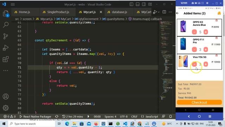This screenshot has height=127, width=225.
Task: Open errors and warnings in status bar
Action: tap(9, 116)
